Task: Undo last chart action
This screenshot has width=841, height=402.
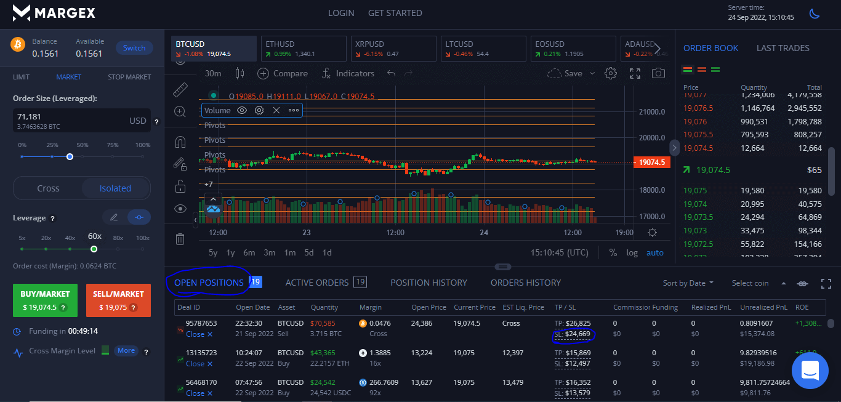Action: (391, 73)
